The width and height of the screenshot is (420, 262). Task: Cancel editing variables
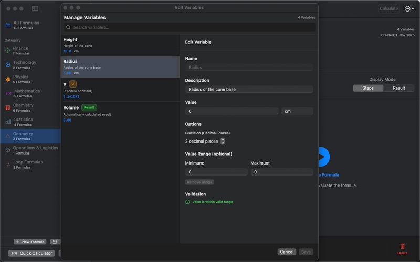(x=287, y=252)
